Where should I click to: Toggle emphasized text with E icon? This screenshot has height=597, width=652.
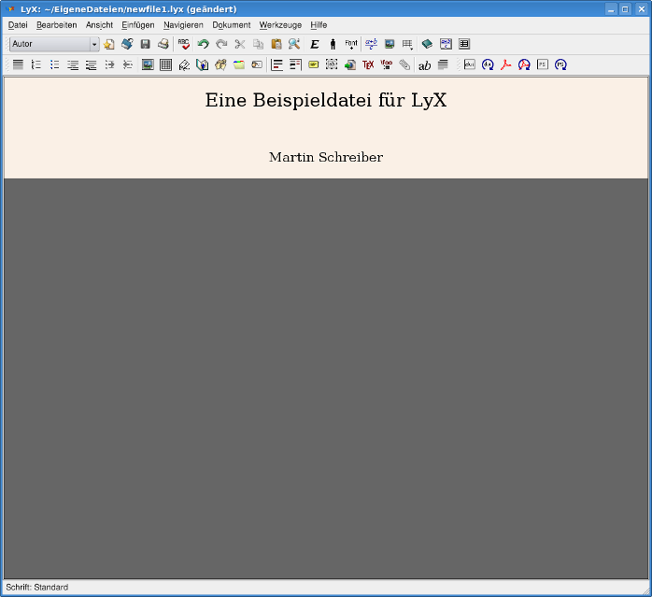pyautogui.click(x=315, y=44)
